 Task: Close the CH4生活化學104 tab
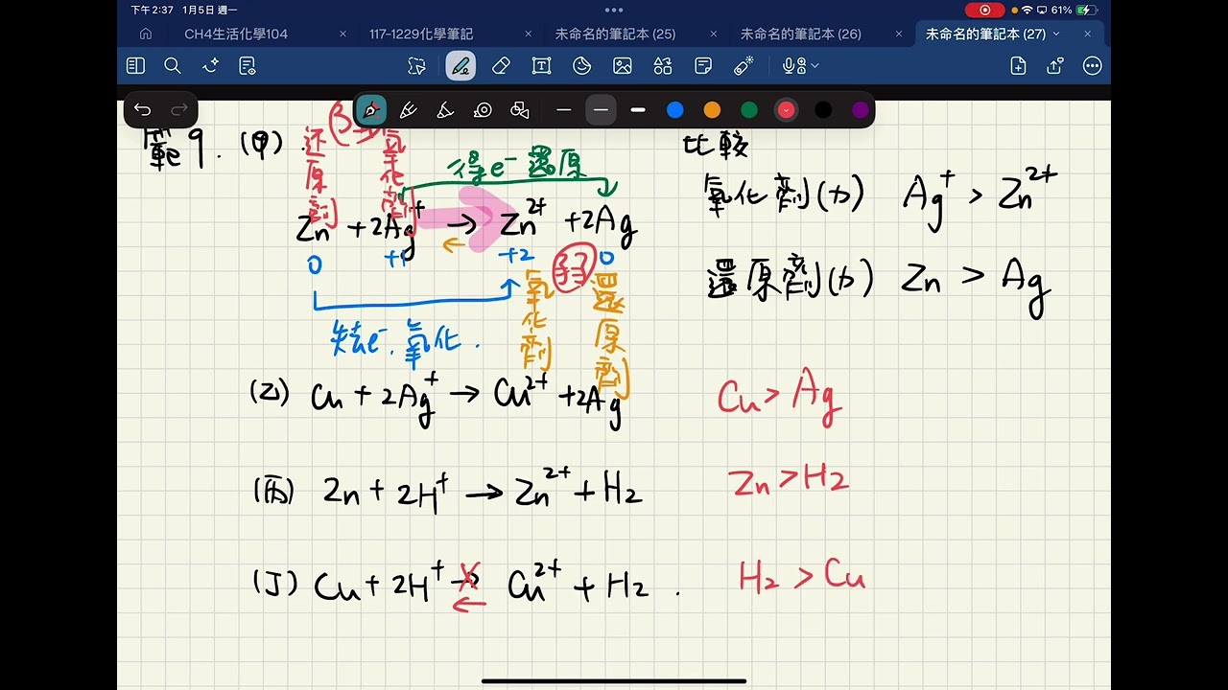point(342,34)
